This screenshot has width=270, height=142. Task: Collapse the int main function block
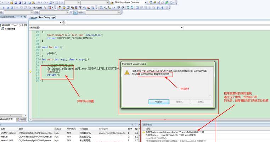pyautogui.click(x=40, y=59)
